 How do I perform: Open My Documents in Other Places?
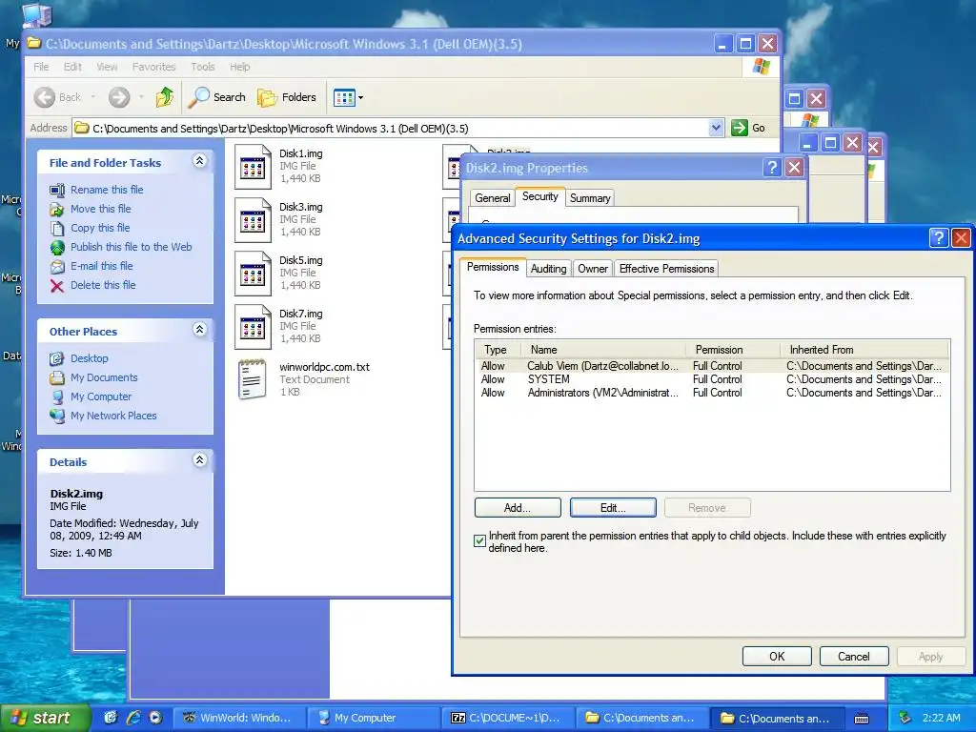(104, 377)
